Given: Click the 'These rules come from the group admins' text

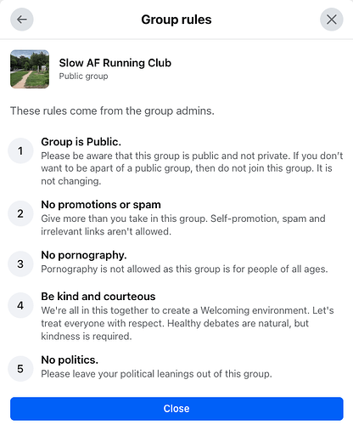Looking at the screenshot, I should pos(112,110).
